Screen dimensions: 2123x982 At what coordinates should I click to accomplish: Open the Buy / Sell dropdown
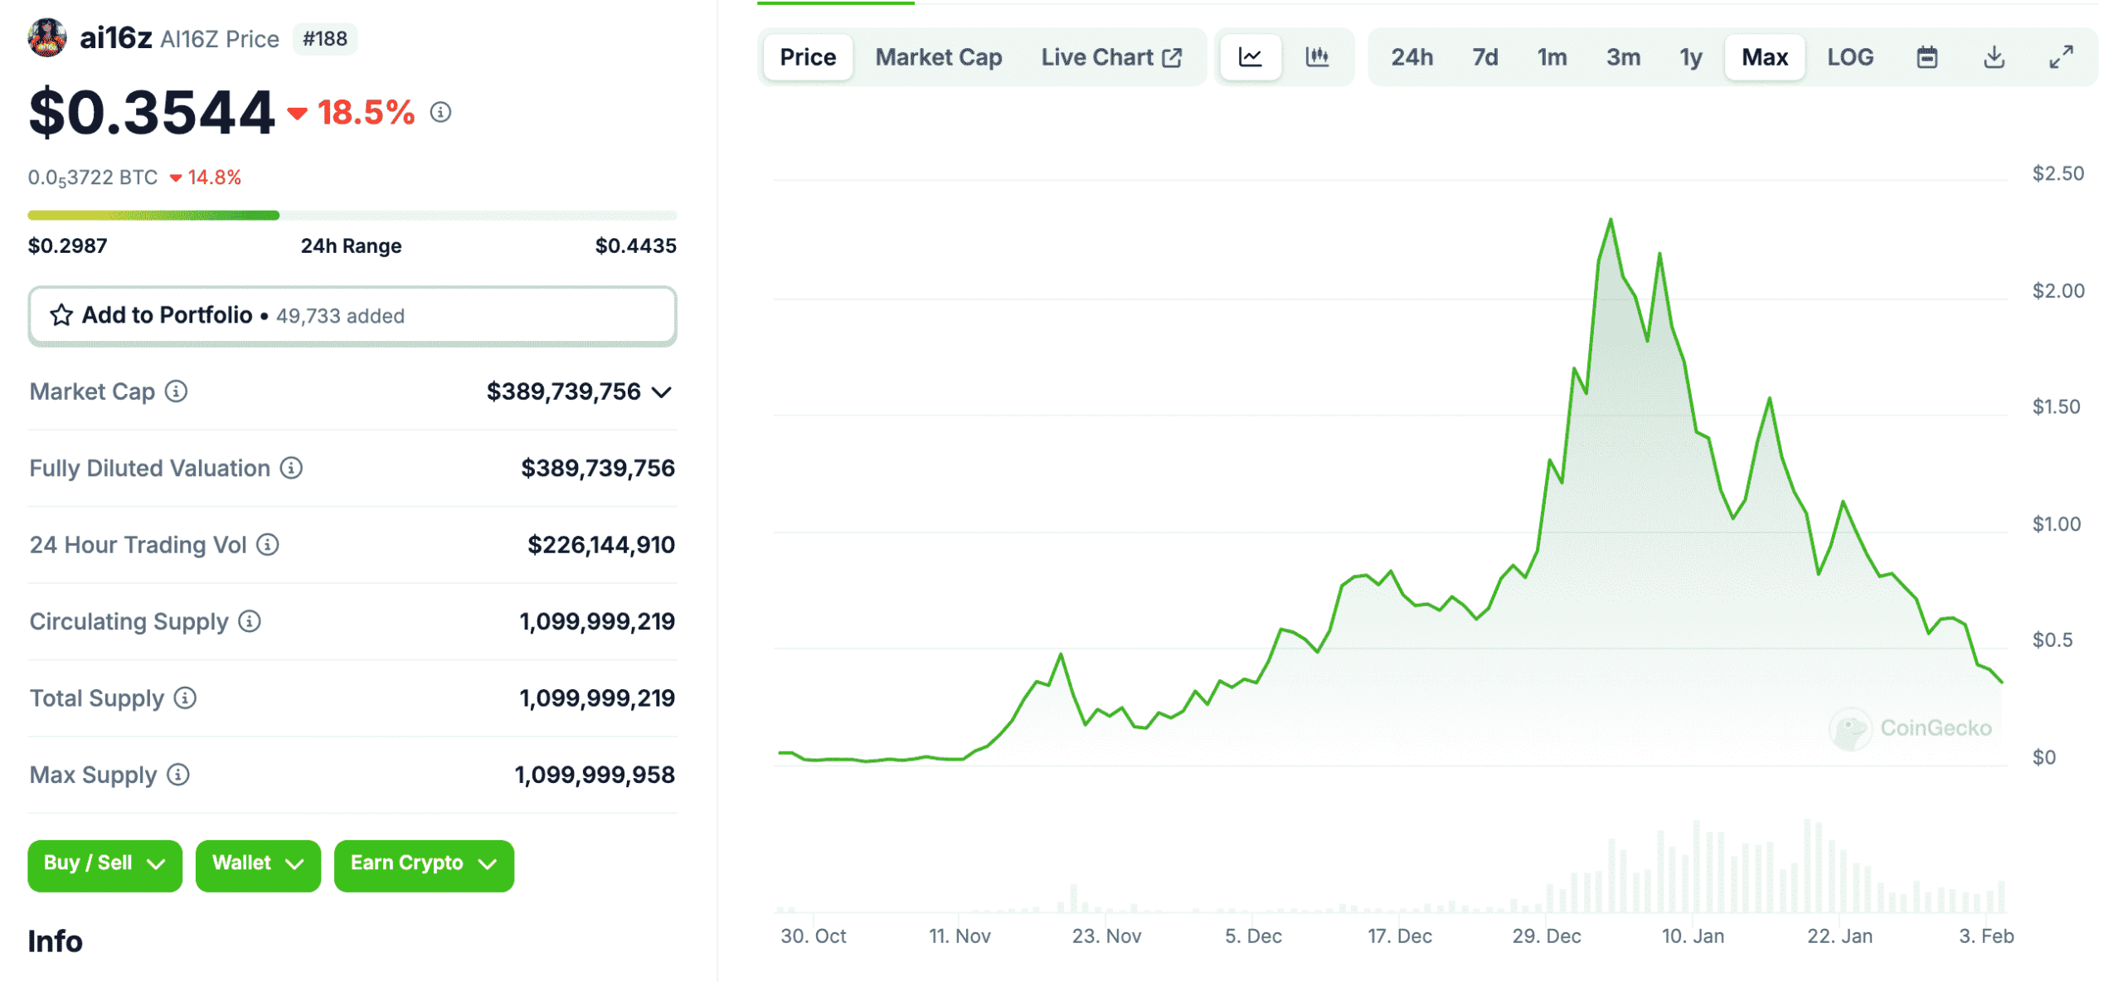(104, 865)
